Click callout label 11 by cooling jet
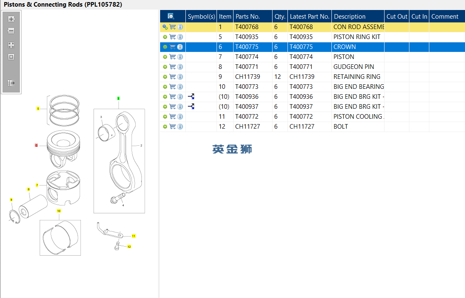 [x=134, y=236]
